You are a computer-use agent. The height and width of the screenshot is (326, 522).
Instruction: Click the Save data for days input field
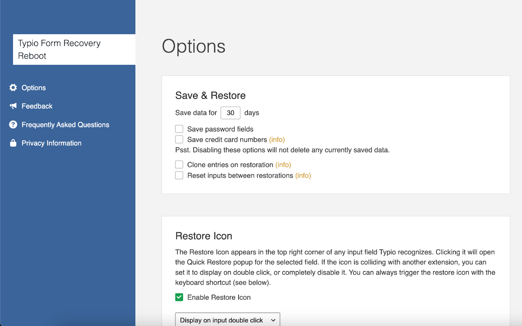[230, 113]
